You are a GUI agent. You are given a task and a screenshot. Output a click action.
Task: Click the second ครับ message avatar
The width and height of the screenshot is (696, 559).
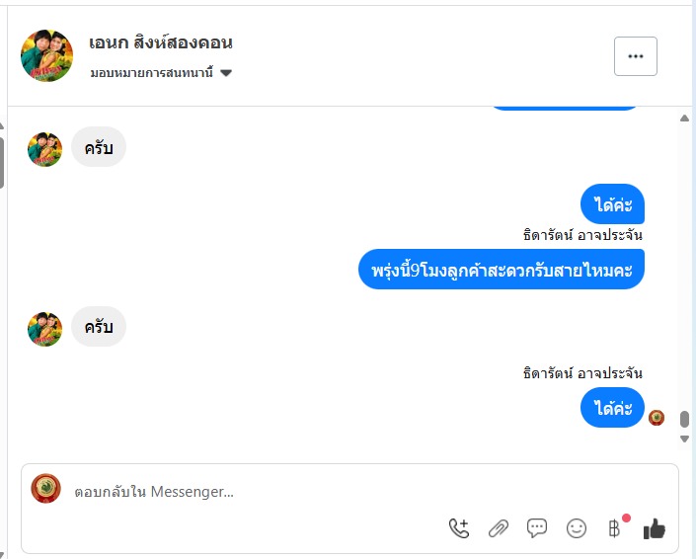[x=45, y=329]
